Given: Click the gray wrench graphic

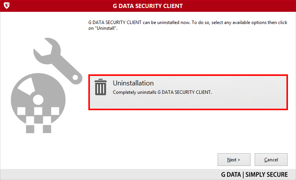Looking at the screenshot, I should point(58,61).
